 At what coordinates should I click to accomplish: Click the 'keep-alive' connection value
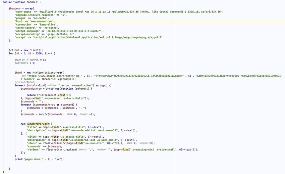(47, 25)
